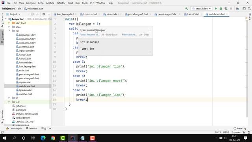Open Windows notification center
Image resolution: width=252 pixels, height=142 pixels.
tap(245, 138)
